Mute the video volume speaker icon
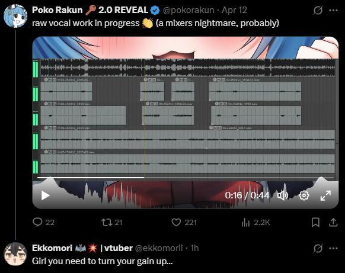 tap(283, 195)
